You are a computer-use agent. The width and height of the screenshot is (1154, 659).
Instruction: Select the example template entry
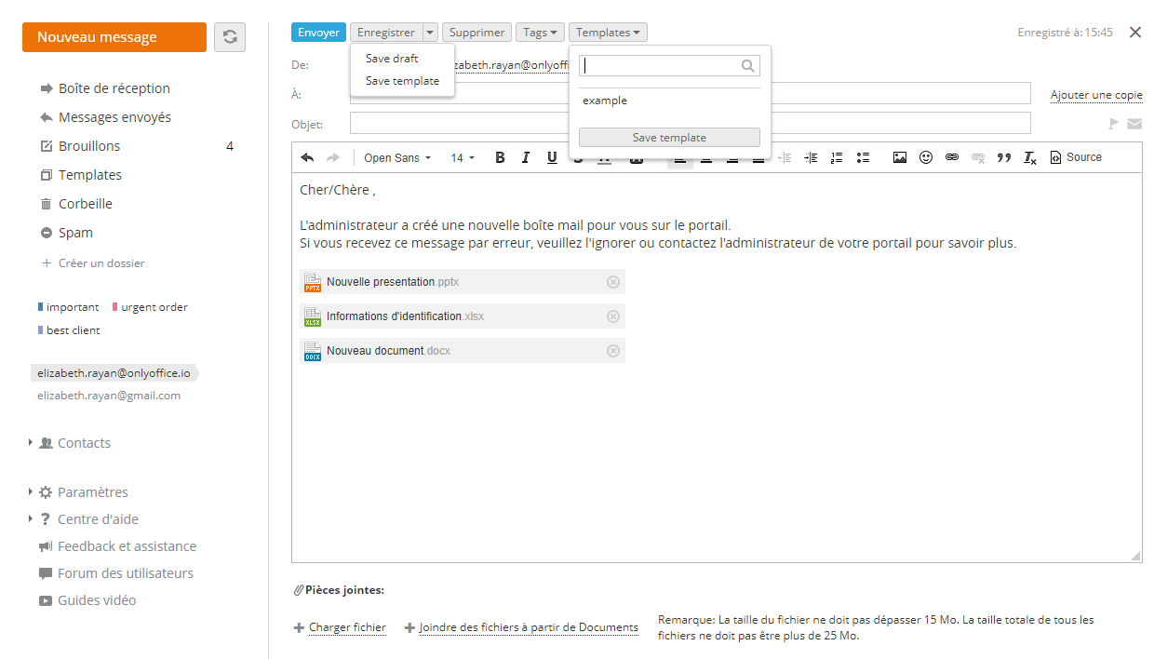[605, 101]
